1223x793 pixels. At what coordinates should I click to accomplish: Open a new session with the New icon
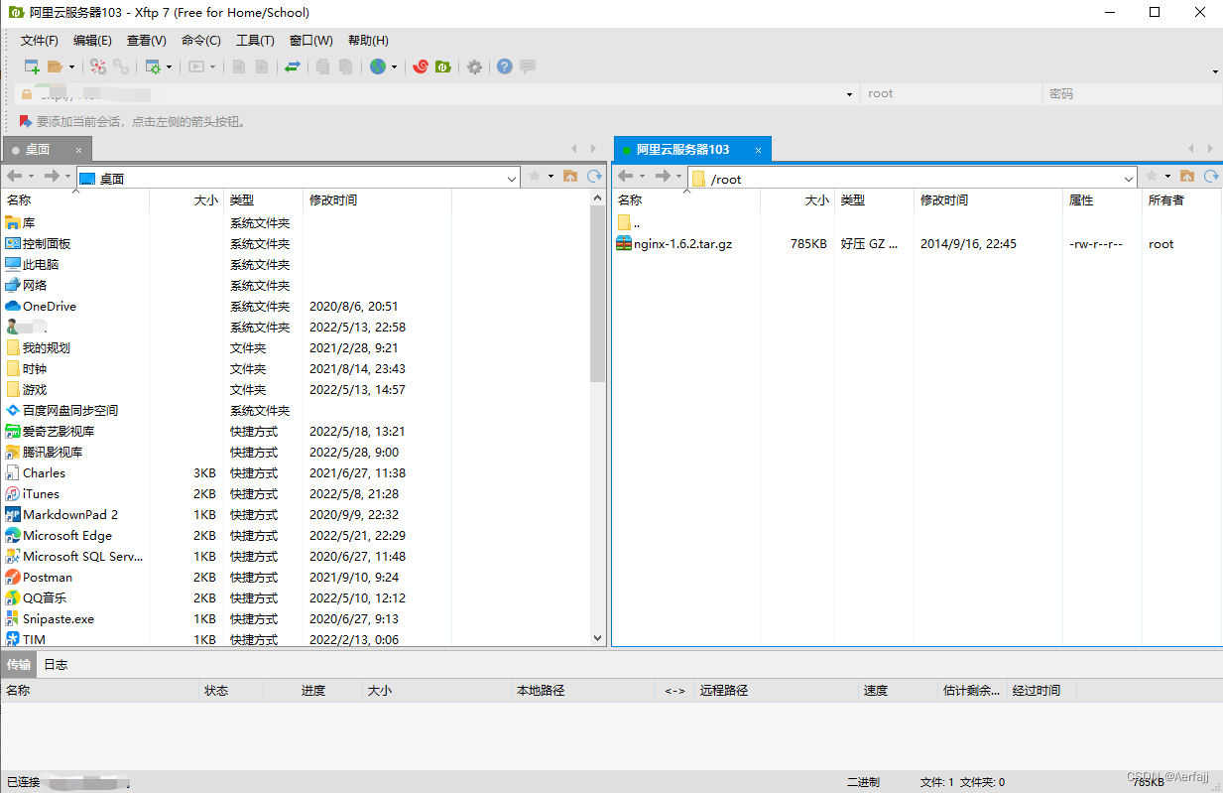click(31, 66)
